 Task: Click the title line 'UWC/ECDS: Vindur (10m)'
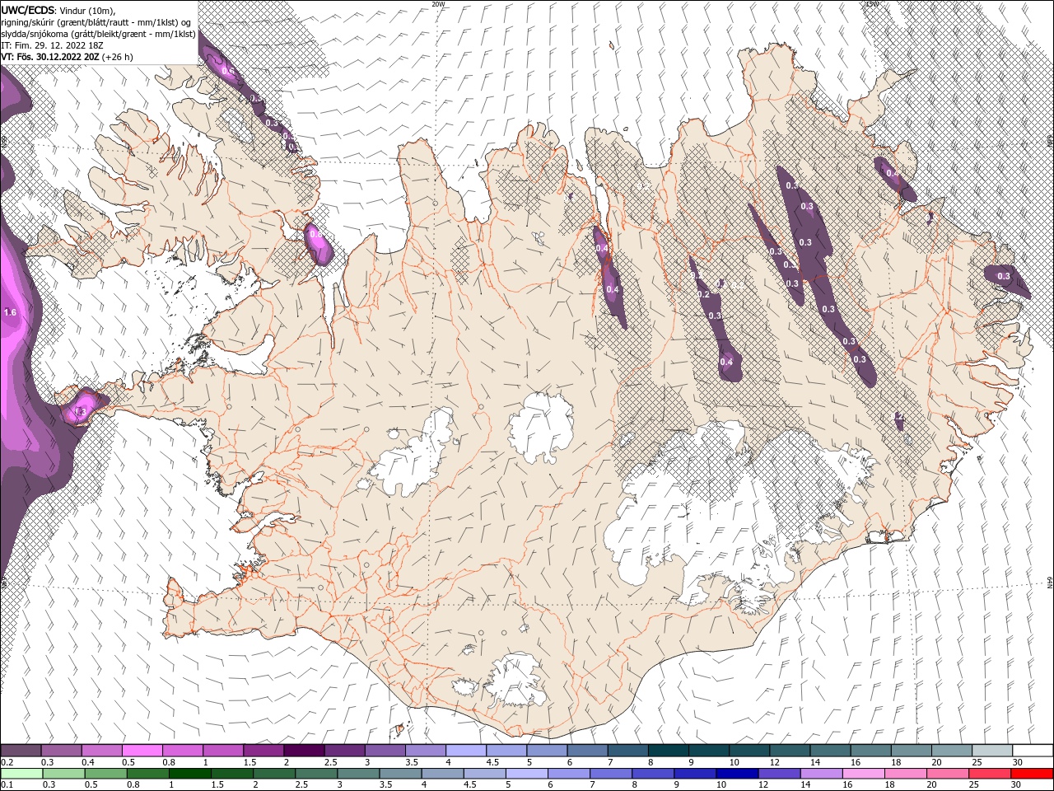coord(58,10)
